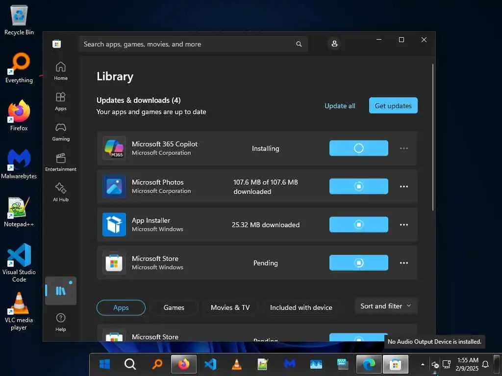Select the Games filter tab
The width and height of the screenshot is (502, 376).
(x=174, y=307)
